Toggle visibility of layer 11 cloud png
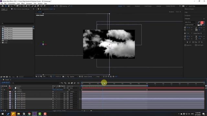This screenshot has height=116, width=207. click(1, 108)
